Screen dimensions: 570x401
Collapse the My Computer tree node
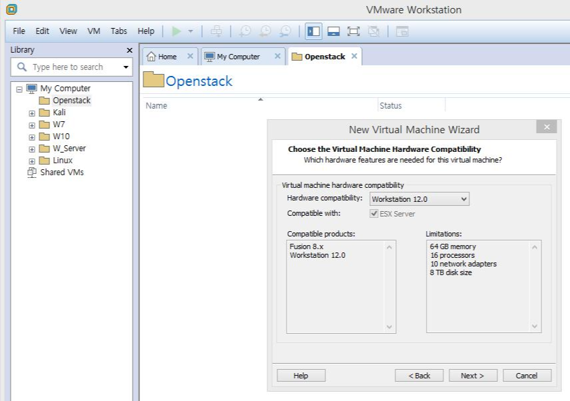[x=19, y=89]
